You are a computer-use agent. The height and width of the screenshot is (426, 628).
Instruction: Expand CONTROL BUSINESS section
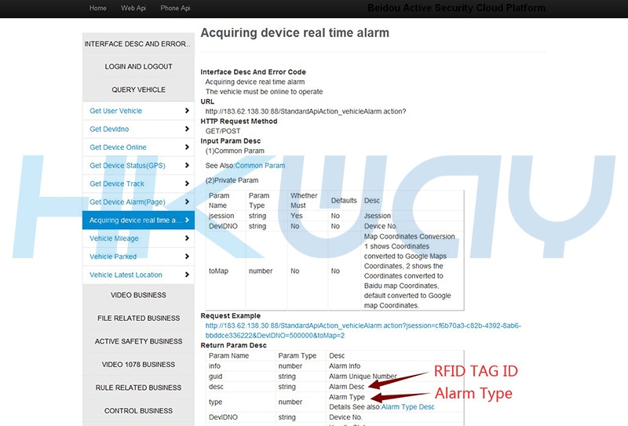139,411
